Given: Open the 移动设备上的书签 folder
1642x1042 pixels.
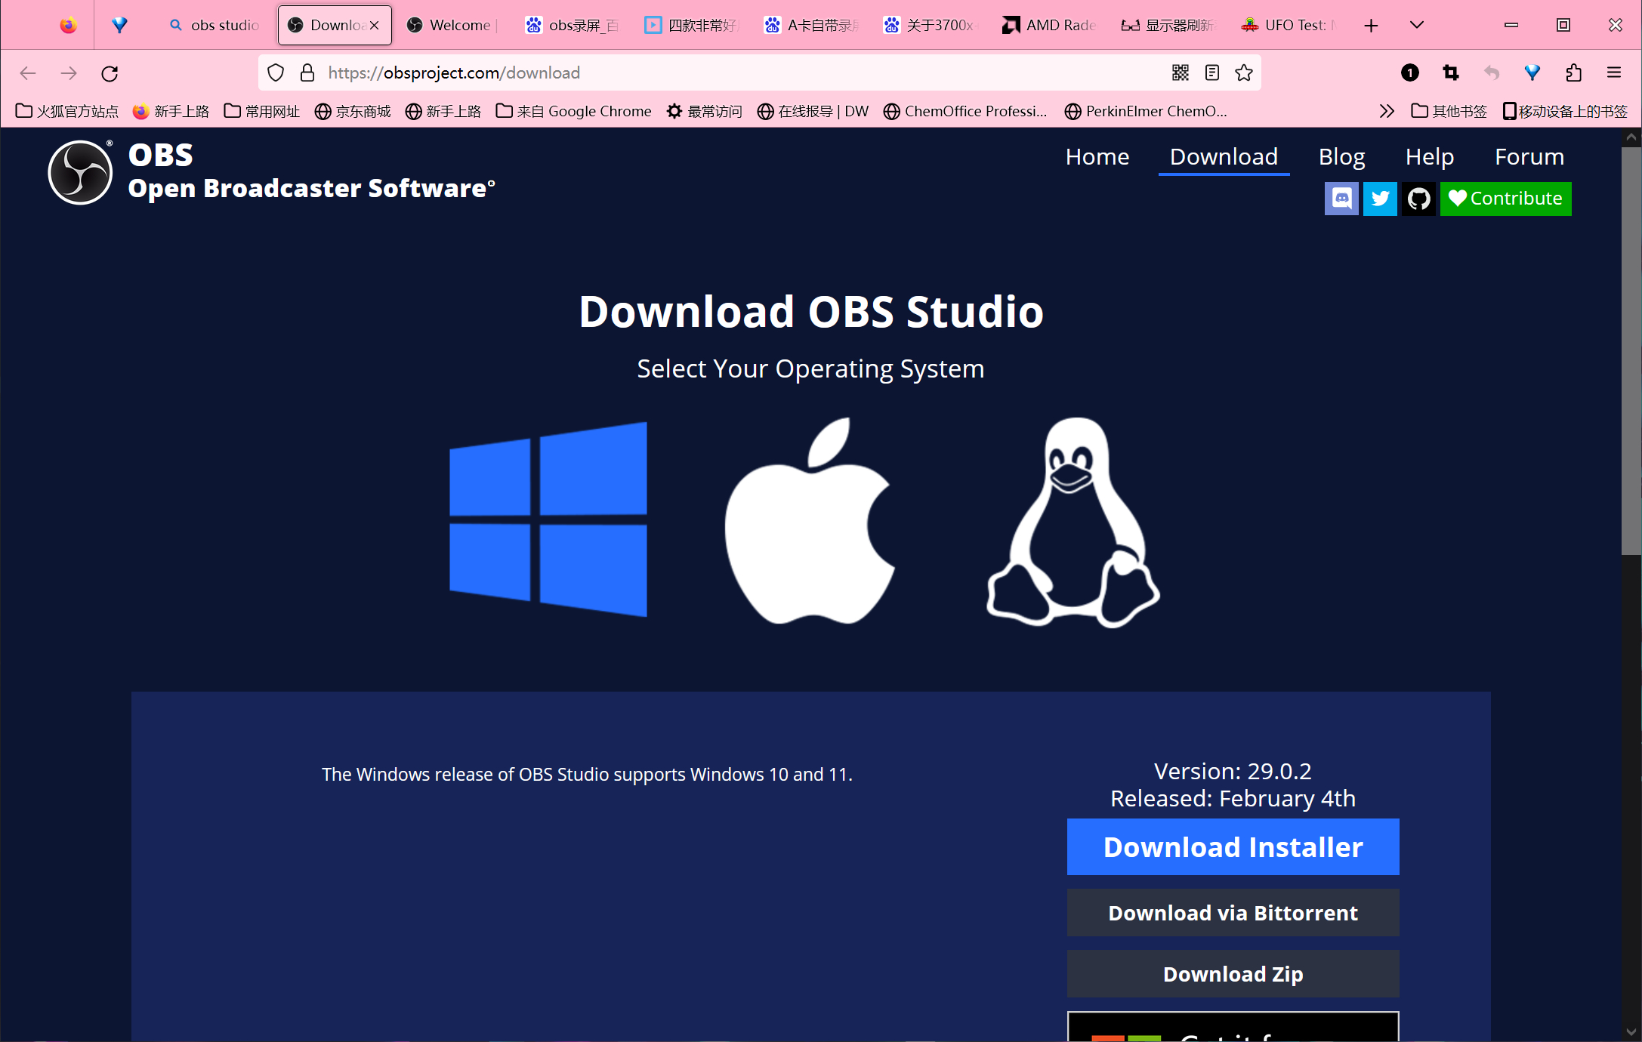Looking at the screenshot, I should (1565, 112).
